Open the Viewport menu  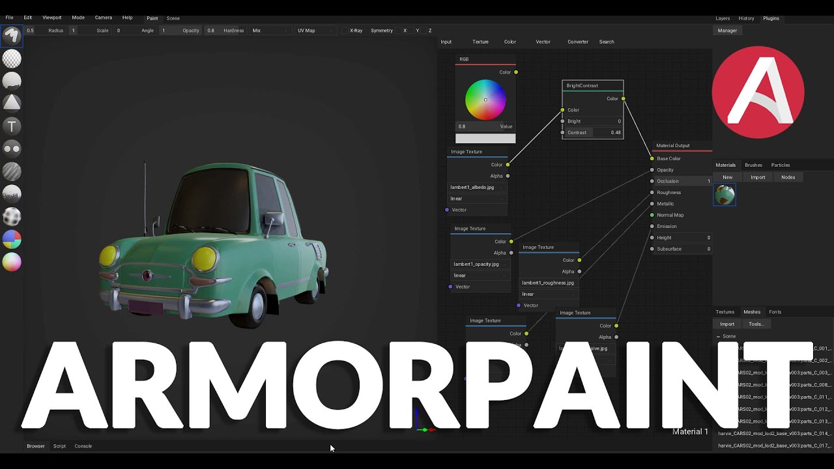pos(52,18)
